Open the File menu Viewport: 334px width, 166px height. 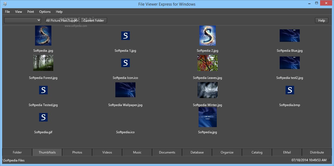[x=7, y=12]
